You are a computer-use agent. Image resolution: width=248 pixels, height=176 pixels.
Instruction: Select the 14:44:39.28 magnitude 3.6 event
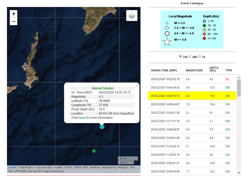pyautogui.click(x=192, y=88)
